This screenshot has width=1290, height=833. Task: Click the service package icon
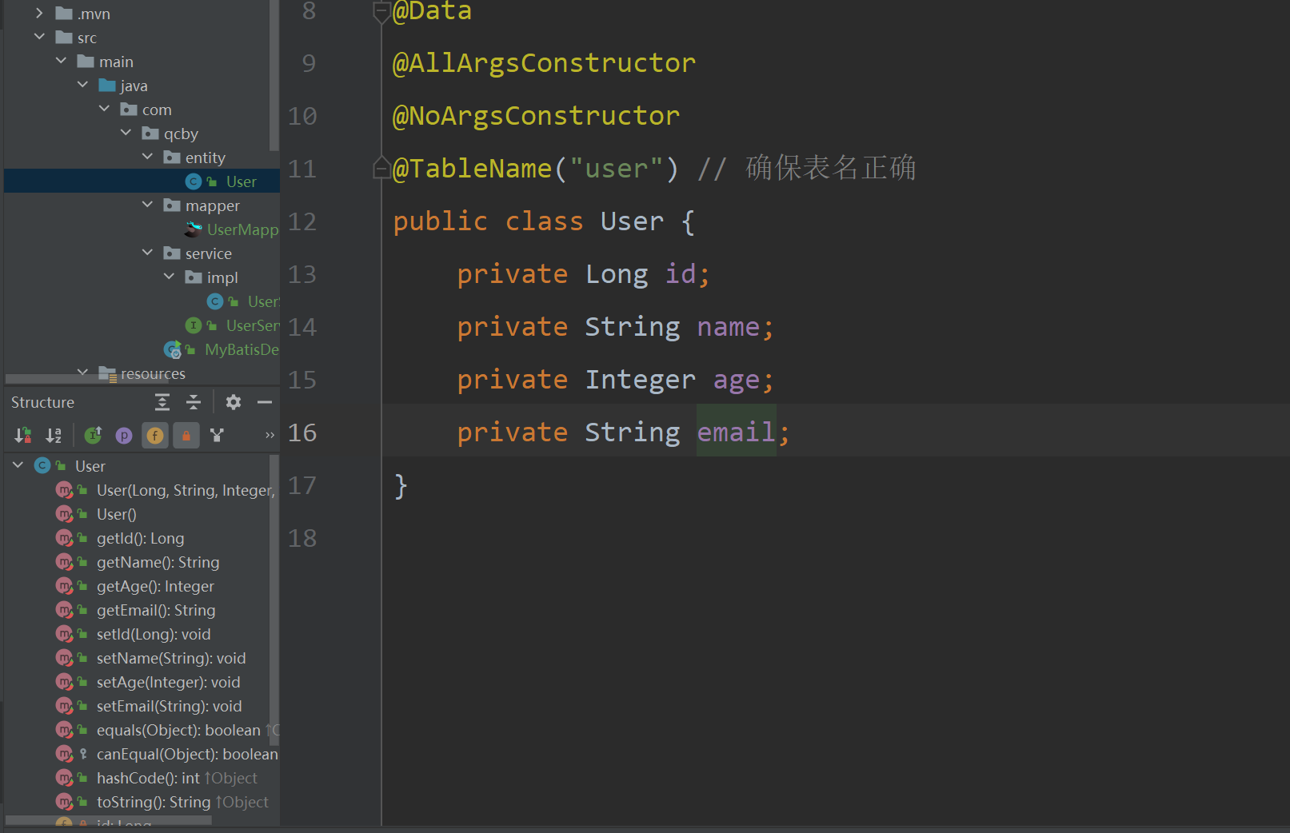pyautogui.click(x=172, y=253)
